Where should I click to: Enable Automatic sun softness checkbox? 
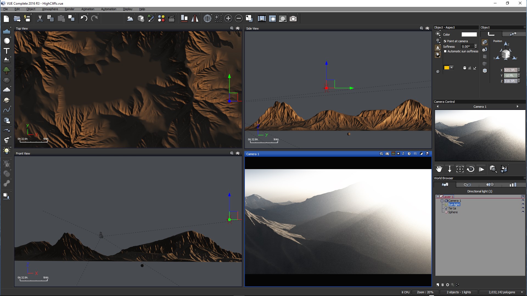point(445,51)
